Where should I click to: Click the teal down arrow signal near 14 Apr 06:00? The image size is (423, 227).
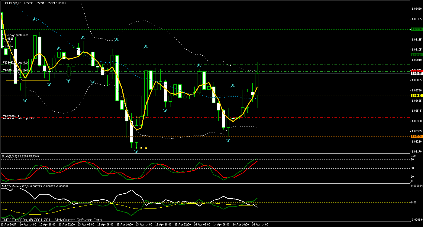(x=227, y=140)
